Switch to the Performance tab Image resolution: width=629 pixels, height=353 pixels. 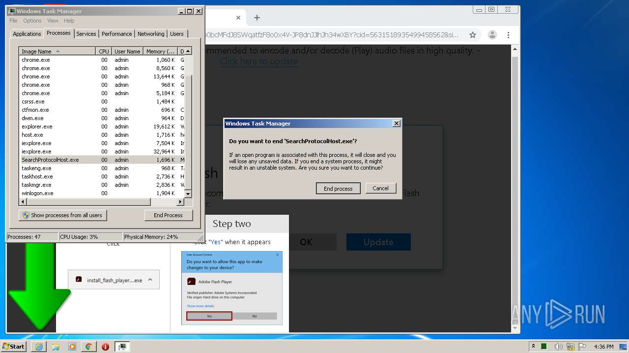tap(116, 34)
